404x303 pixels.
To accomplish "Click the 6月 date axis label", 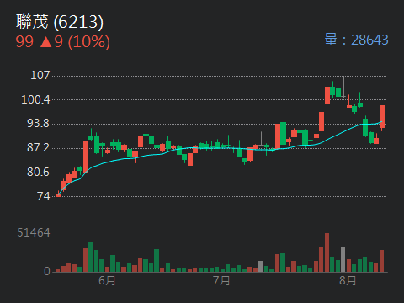I will pyautogui.click(x=107, y=280).
